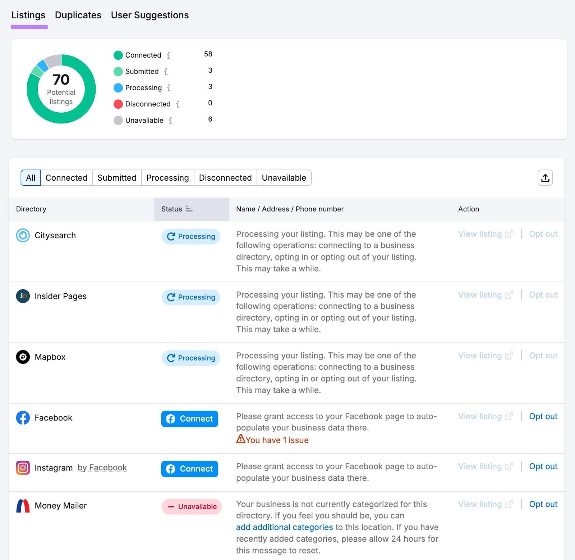
Task: Click the Mapbox directory logo
Action: tap(23, 357)
